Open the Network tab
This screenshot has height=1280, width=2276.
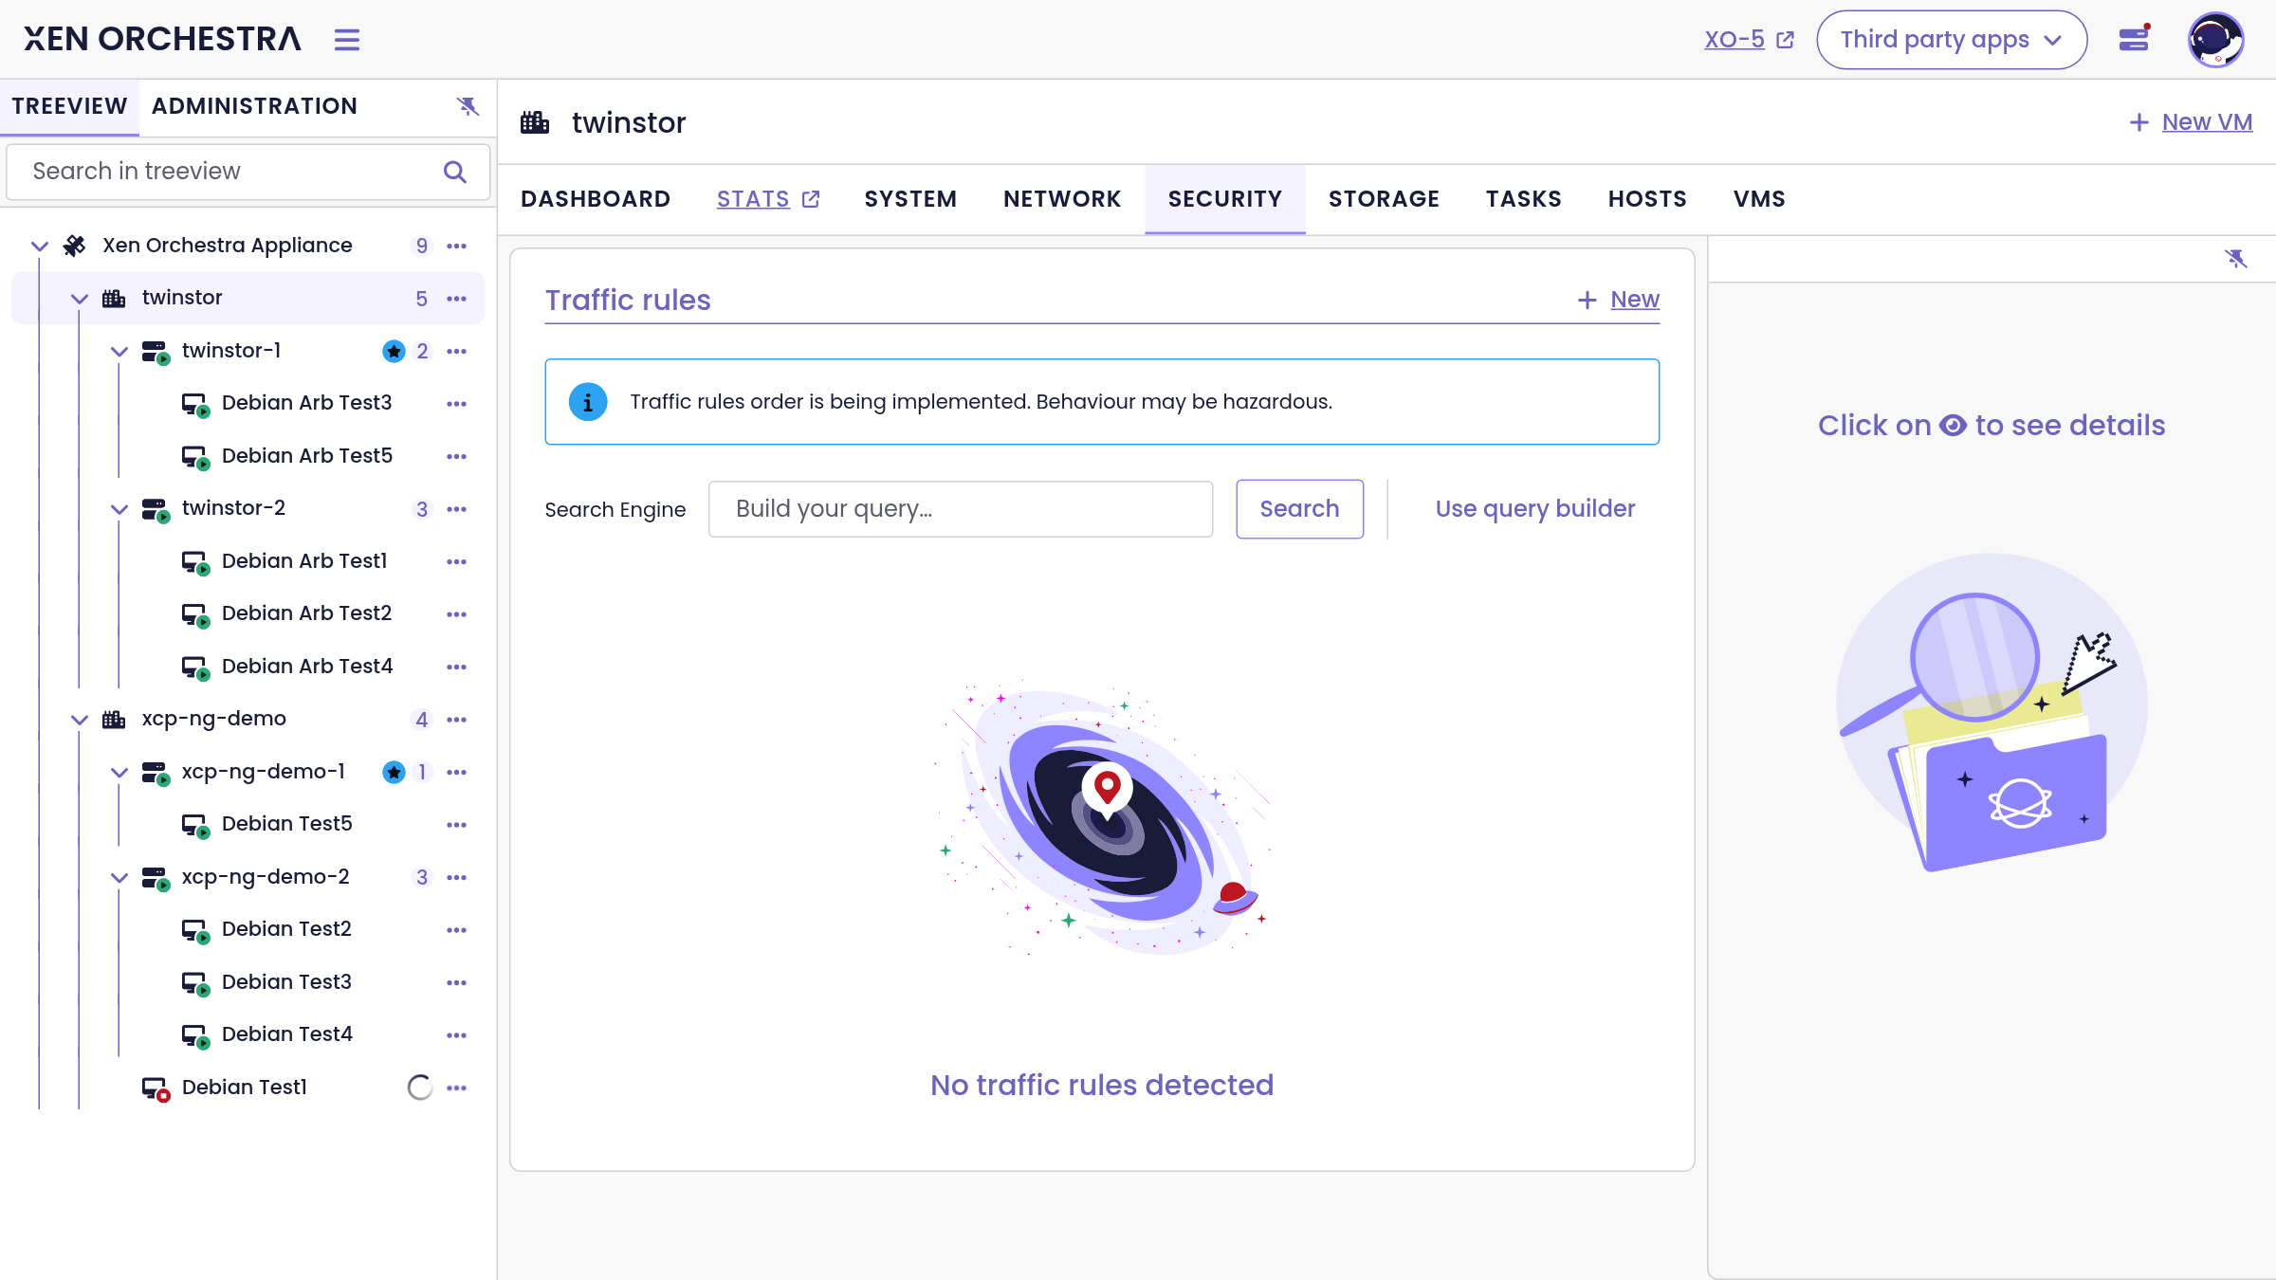1062,199
